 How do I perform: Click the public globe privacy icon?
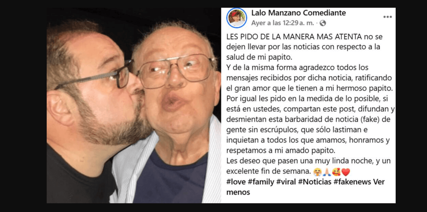click(x=322, y=23)
